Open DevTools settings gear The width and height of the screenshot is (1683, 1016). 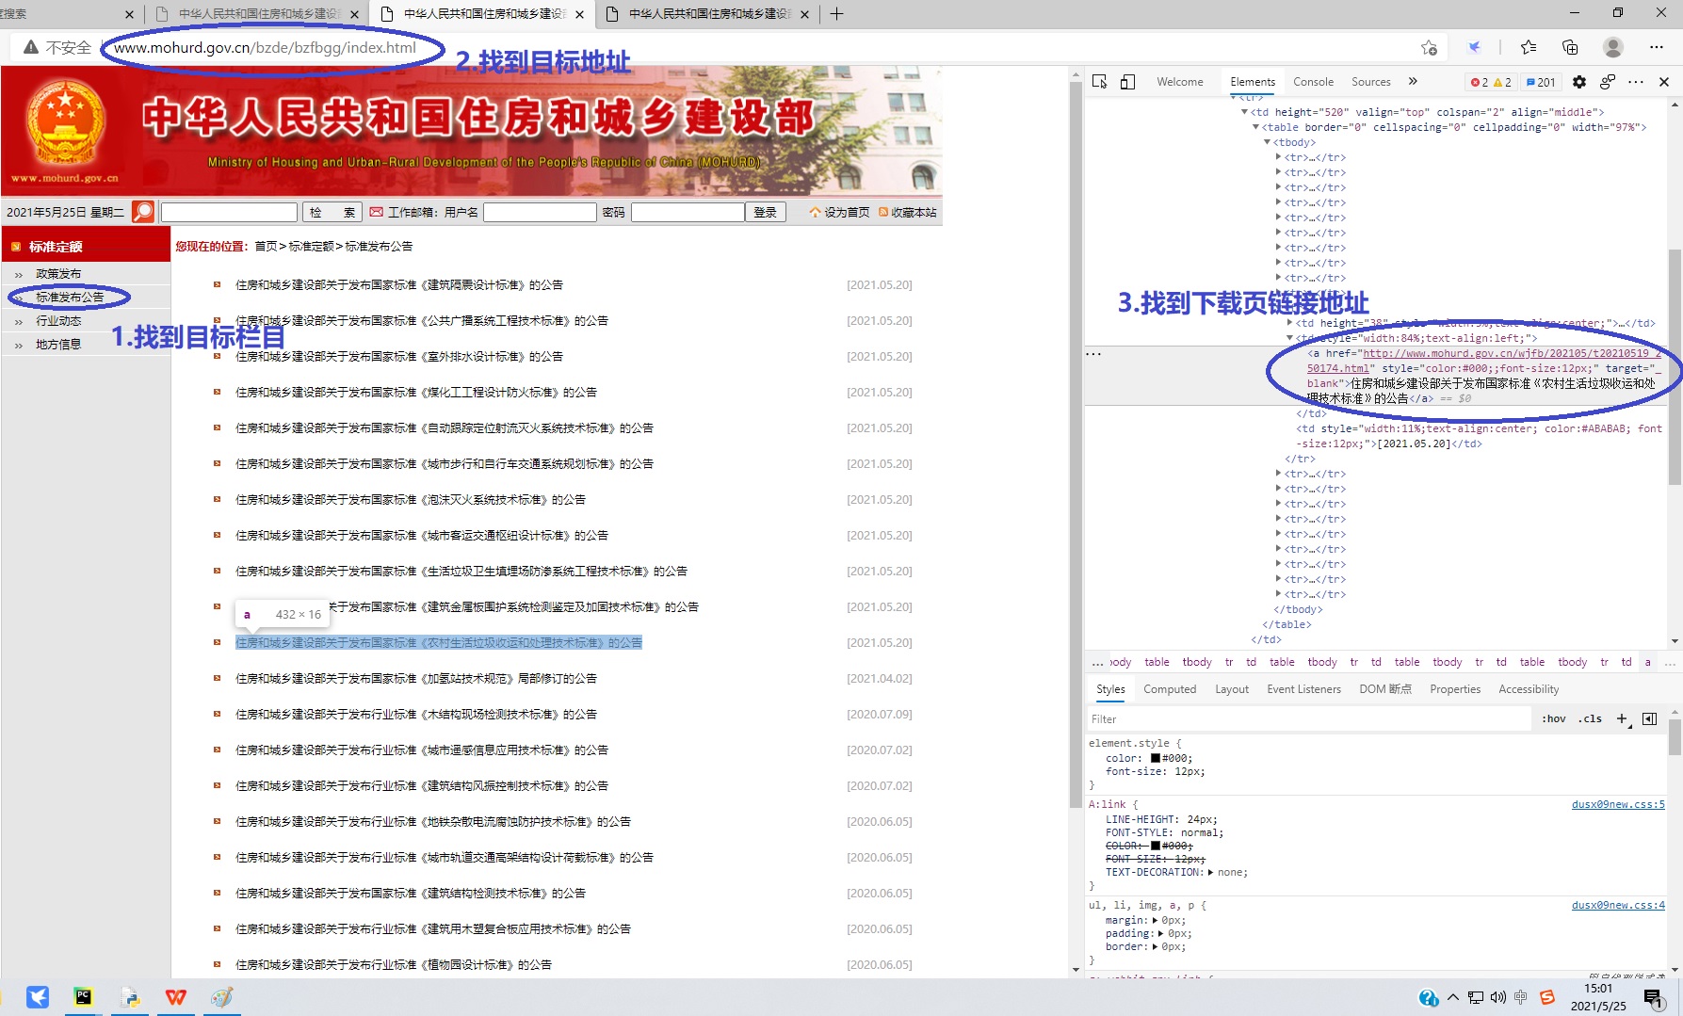tap(1579, 82)
